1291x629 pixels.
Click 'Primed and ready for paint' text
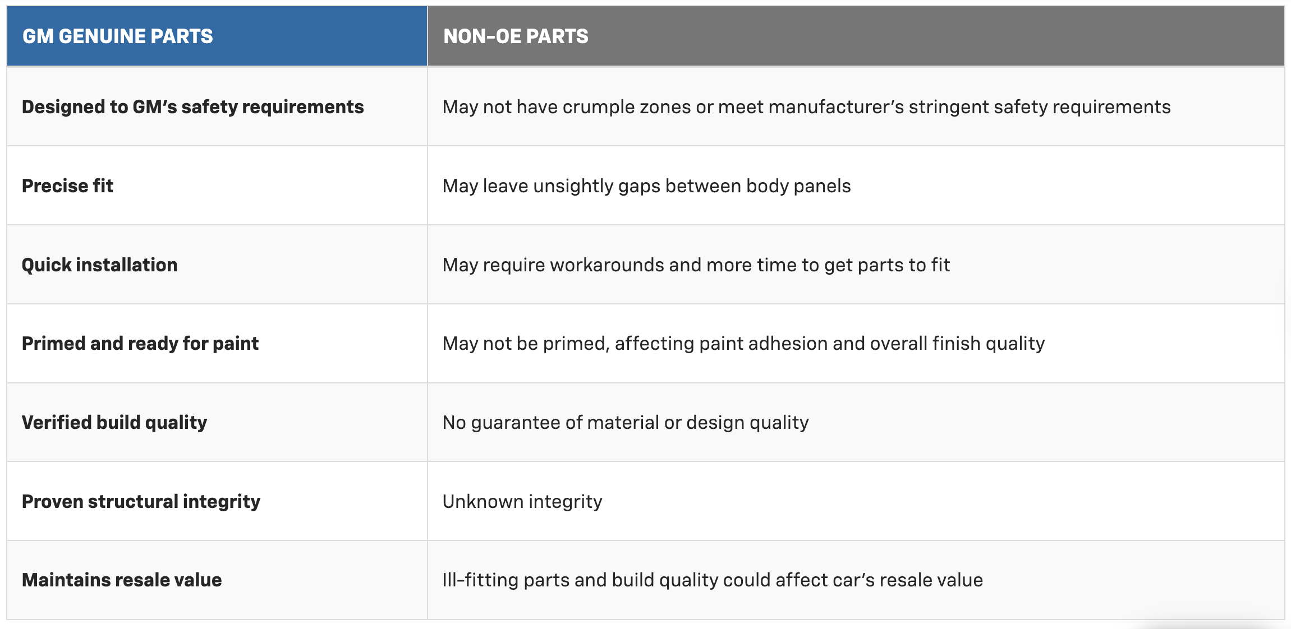pos(140,344)
